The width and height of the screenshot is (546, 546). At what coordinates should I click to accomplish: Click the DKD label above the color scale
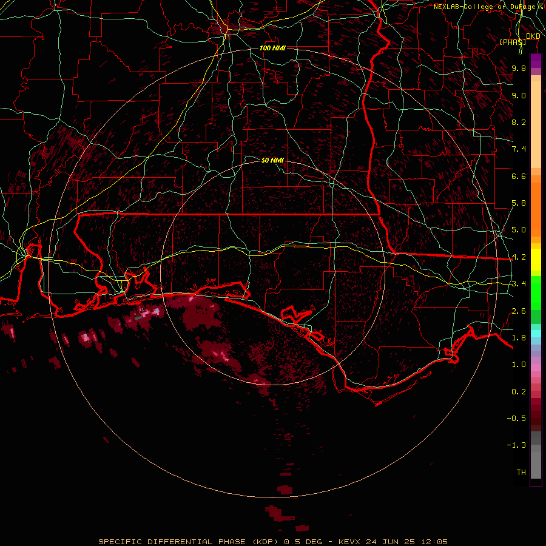tap(533, 36)
